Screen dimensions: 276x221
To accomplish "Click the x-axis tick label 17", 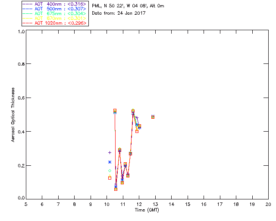I will pos(220,204).
